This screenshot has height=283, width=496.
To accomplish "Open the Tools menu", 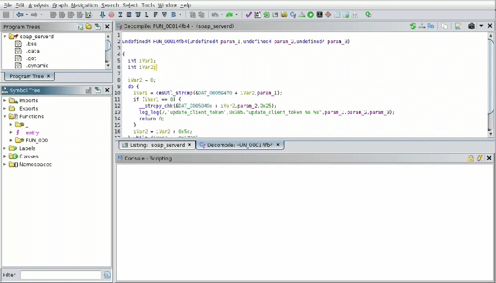I will [x=148, y=5].
